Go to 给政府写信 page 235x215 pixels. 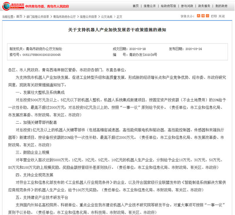coord(168,6)
